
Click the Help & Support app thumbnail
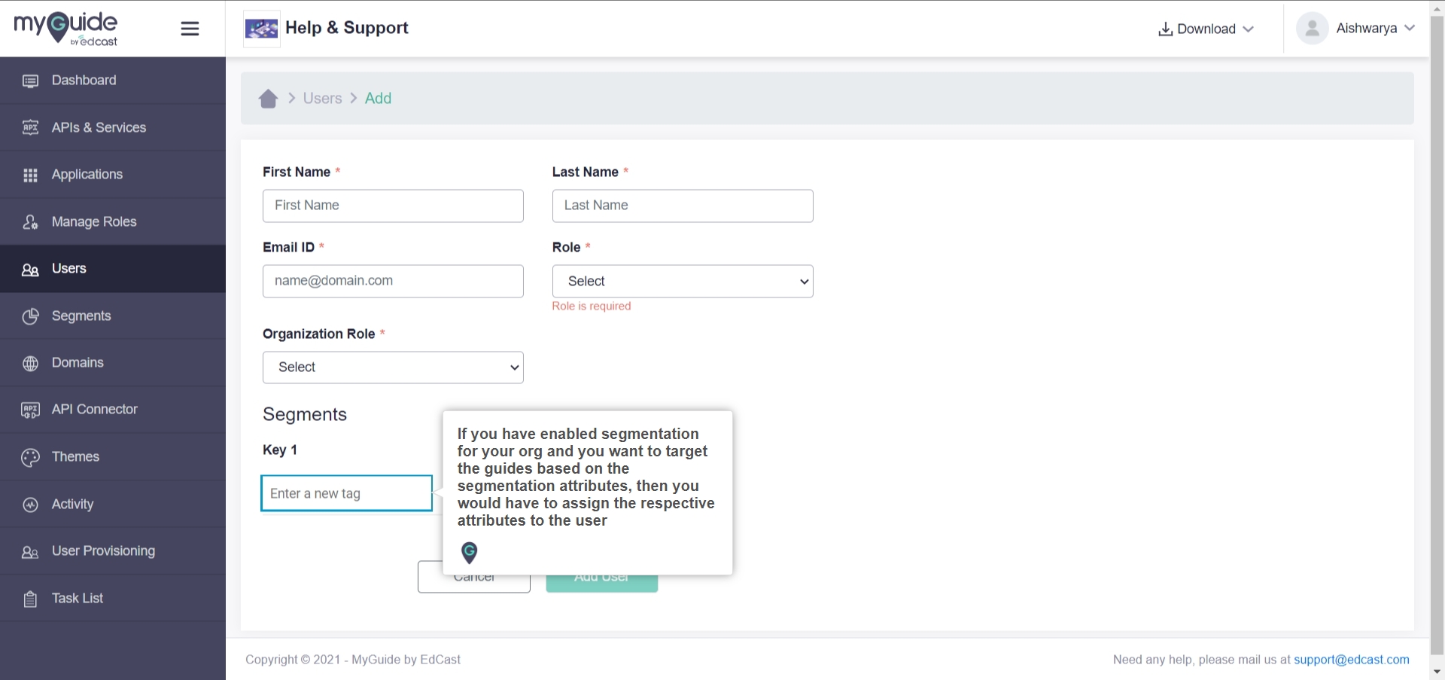tap(262, 29)
